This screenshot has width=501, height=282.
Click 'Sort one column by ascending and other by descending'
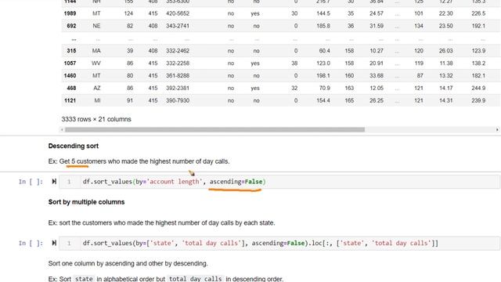tap(128, 263)
